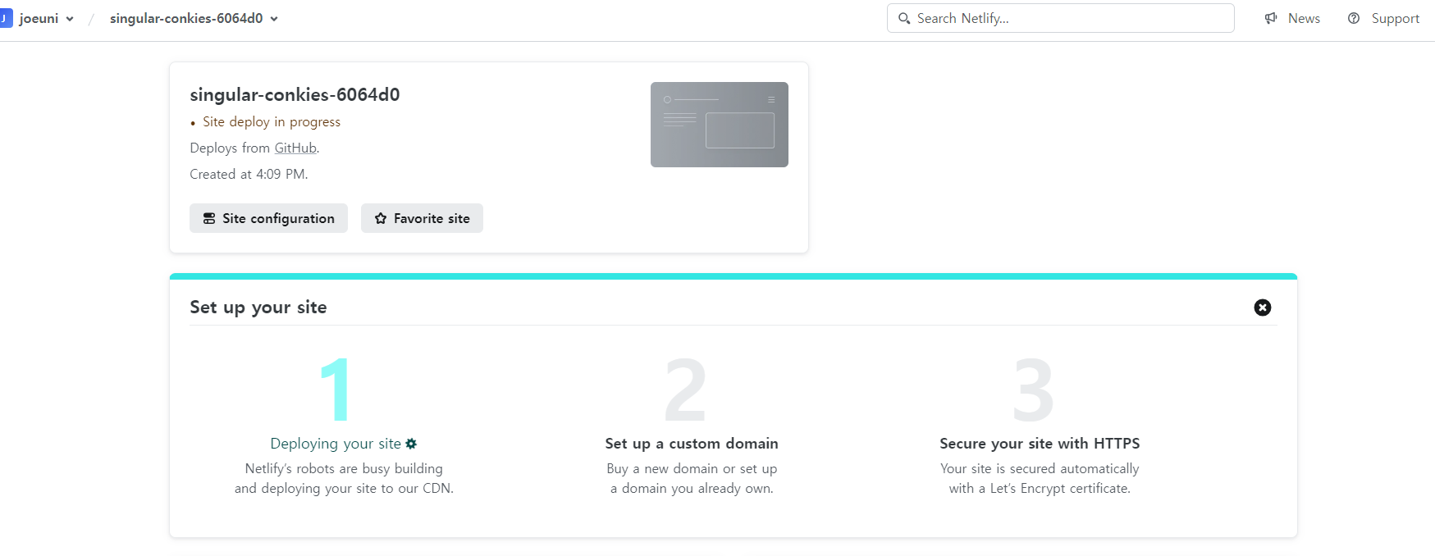Click the Support help circle icon
1435x556 pixels.
[1354, 18]
